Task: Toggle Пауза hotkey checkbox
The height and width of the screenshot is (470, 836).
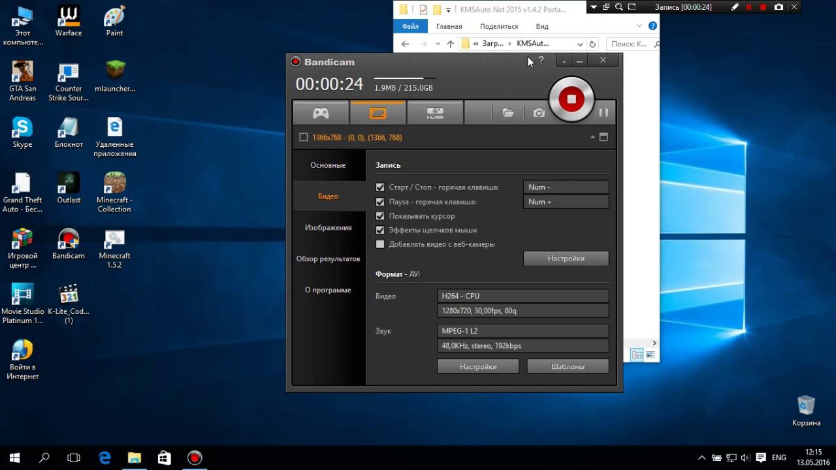Action: click(x=380, y=202)
